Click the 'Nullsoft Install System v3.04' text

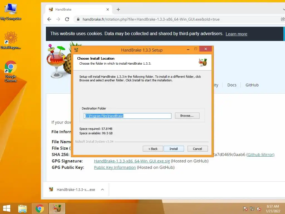point(94,142)
